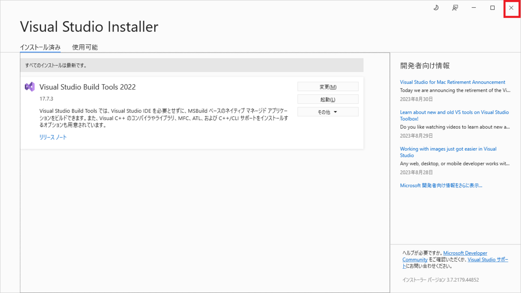Open the Visual Studio for Mac Retirement Announcement
521x293 pixels.
coord(452,82)
